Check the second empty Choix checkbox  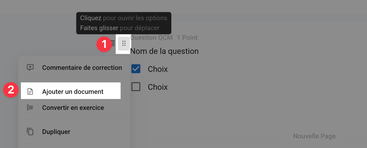point(136,87)
